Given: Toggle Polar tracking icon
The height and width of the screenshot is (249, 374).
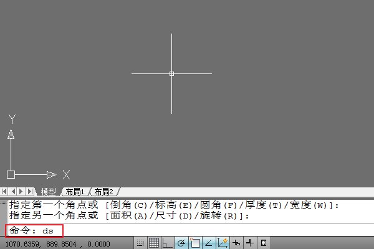Looking at the screenshot, I should point(181,243).
